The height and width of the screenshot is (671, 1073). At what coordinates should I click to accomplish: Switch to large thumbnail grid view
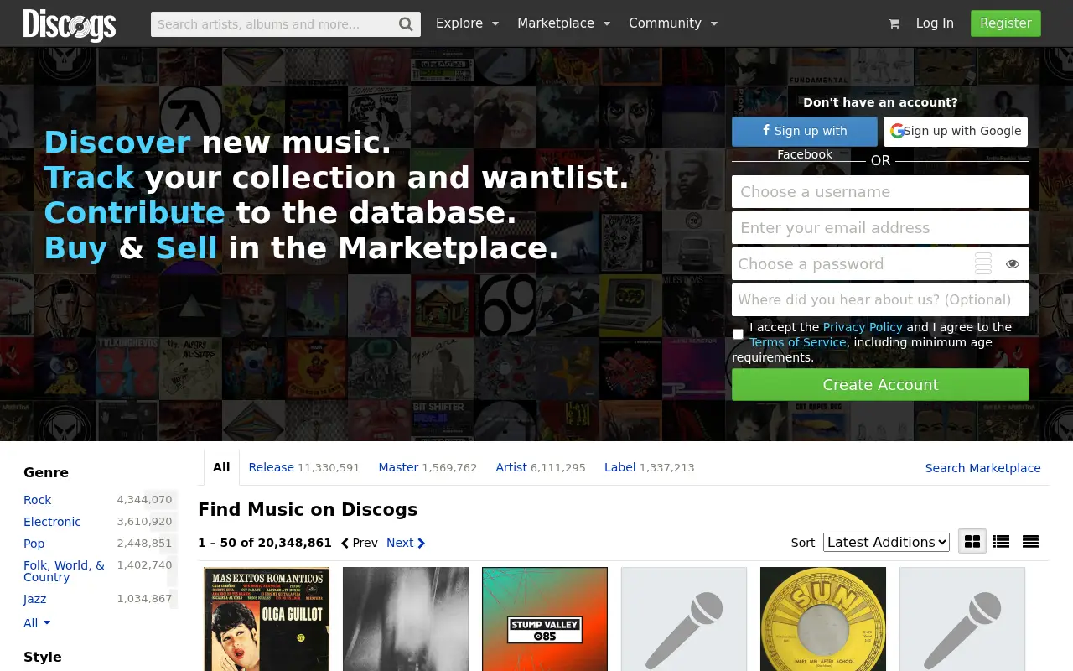pyautogui.click(x=972, y=542)
